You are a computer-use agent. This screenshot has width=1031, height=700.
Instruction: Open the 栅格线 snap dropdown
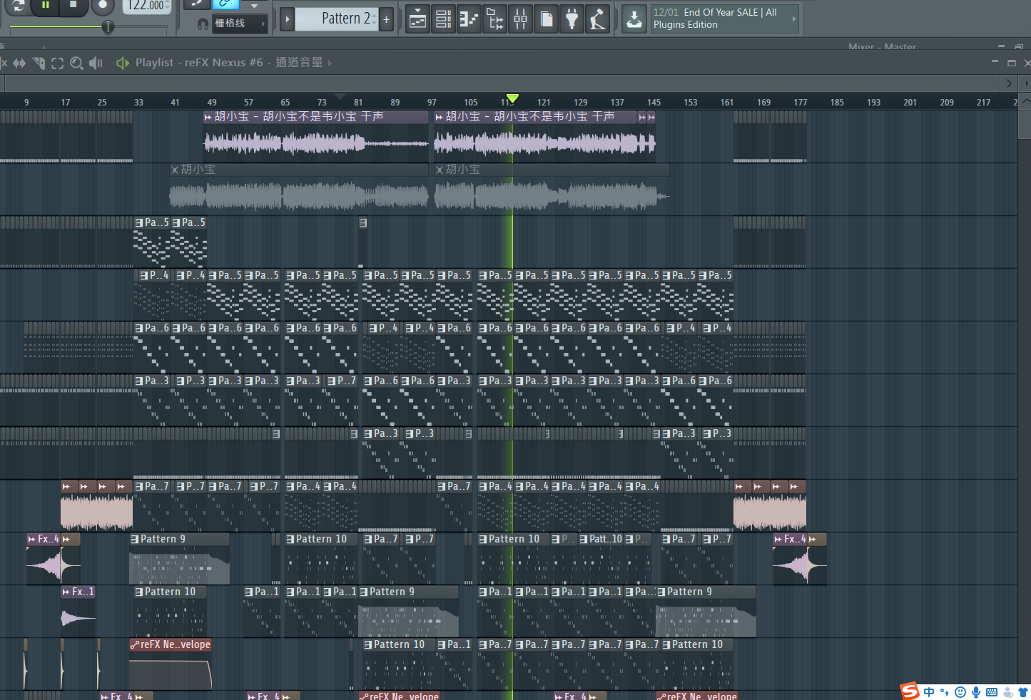pyautogui.click(x=239, y=24)
